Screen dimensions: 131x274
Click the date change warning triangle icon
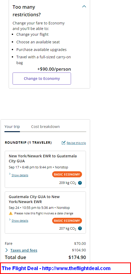[x=11, y=213]
